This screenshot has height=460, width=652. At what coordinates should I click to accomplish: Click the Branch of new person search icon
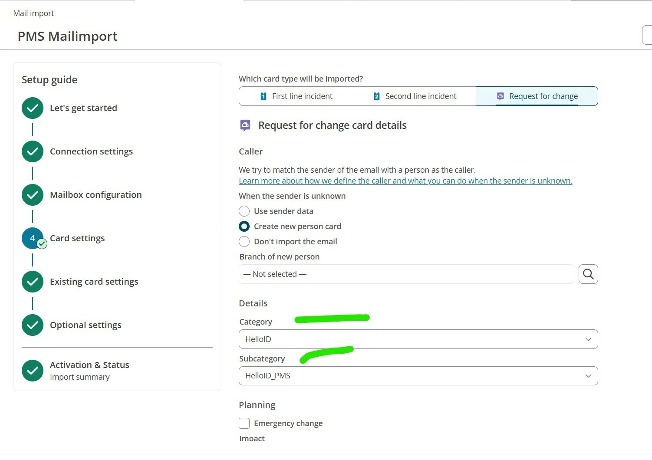coord(588,274)
